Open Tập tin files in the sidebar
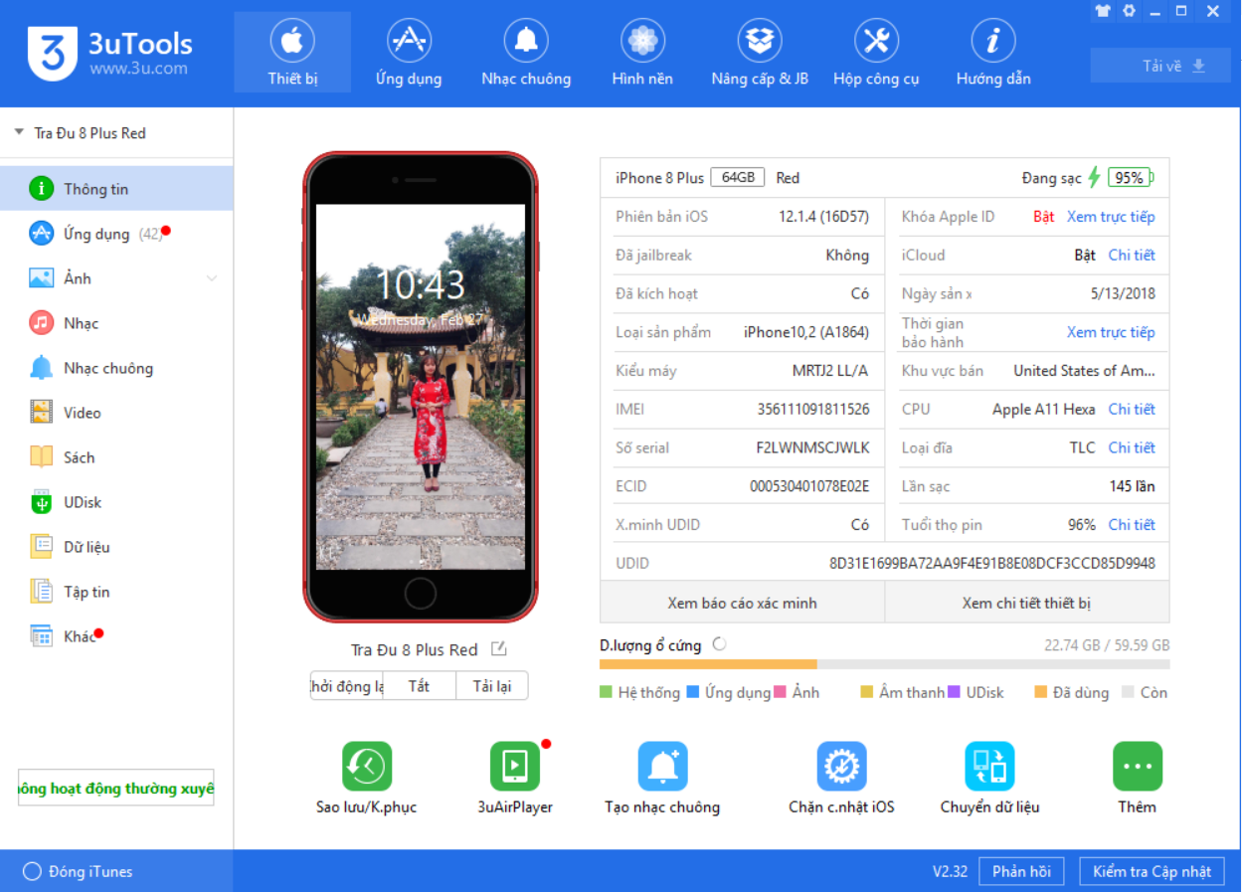Screen dimensions: 1242x892 pyautogui.click(x=116, y=592)
